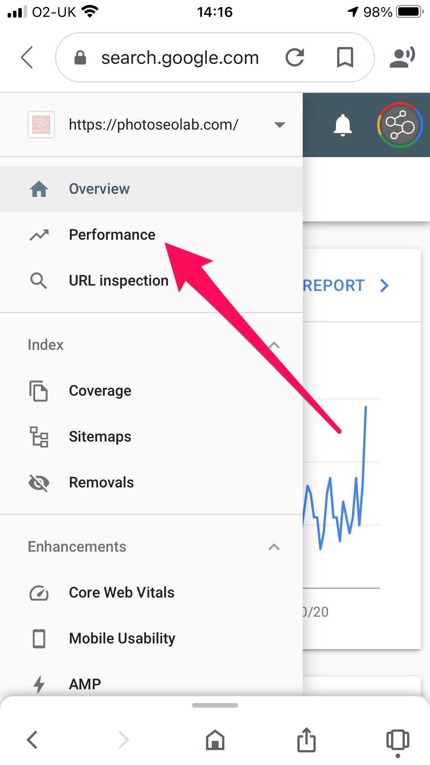The height and width of the screenshot is (765, 430).
Task: Click the Core Web Vitals gauge icon
Action: pyautogui.click(x=39, y=593)
